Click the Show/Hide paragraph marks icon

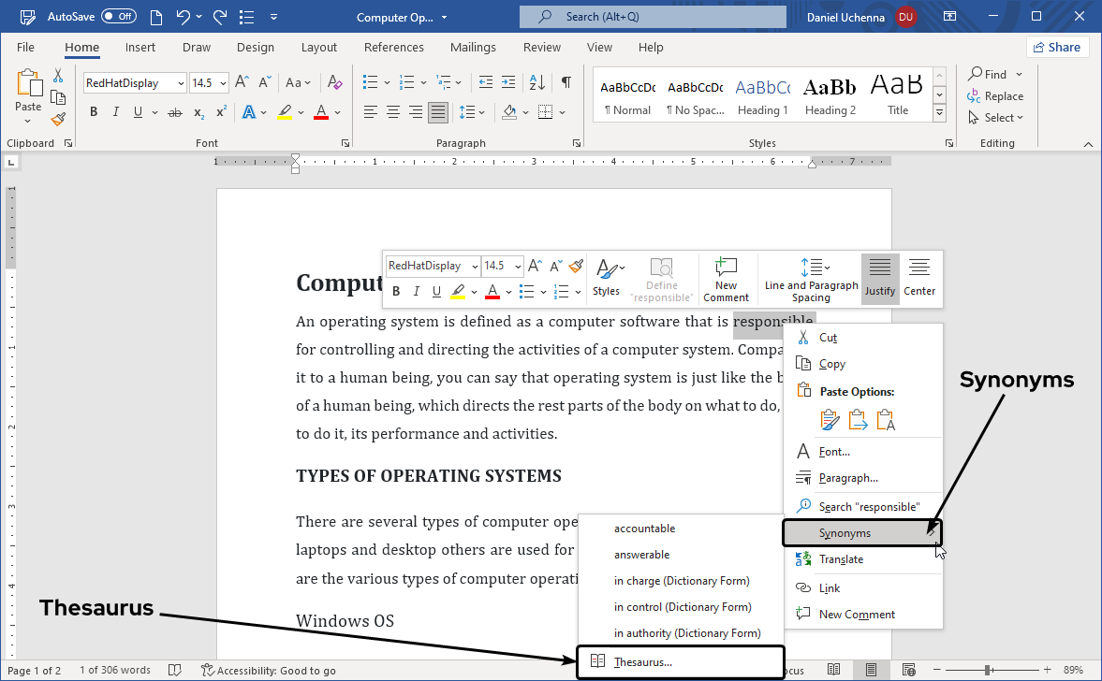566,82
